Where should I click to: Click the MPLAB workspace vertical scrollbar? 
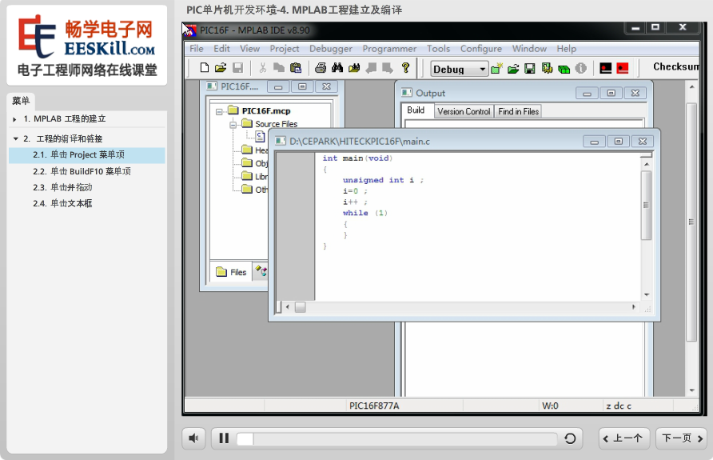(x=691, y=222)
